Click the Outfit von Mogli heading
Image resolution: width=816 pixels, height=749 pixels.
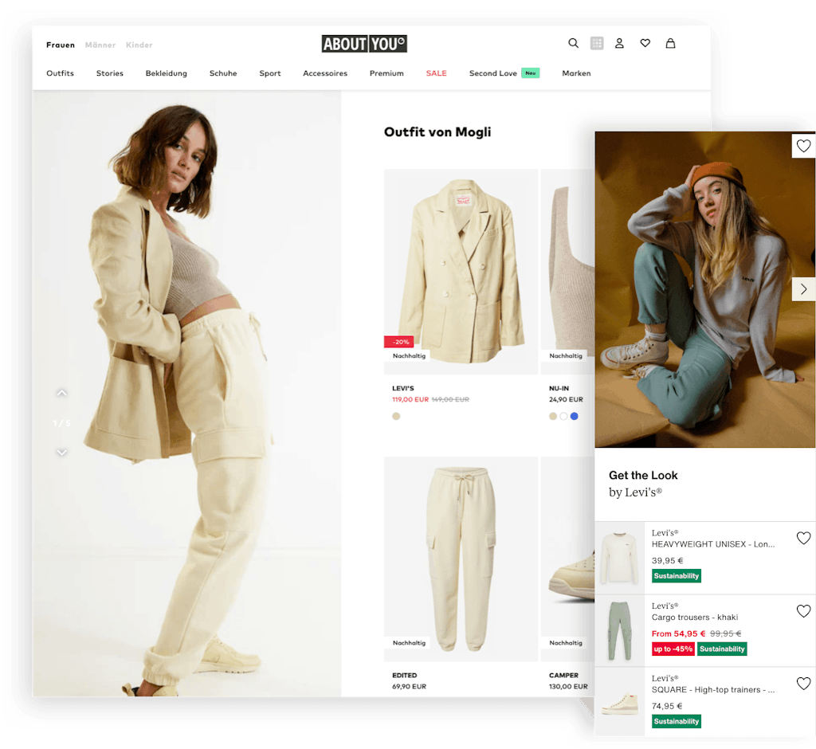pos(437,132)
